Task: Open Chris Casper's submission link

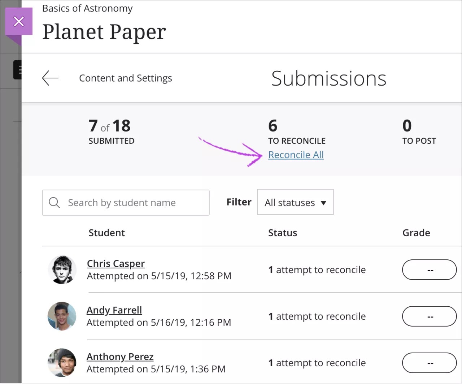Action: pos(115,264)
